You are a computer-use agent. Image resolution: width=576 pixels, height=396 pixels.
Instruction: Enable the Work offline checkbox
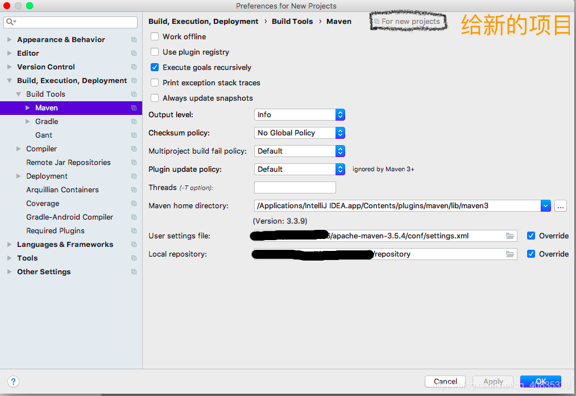pos(155,36)
